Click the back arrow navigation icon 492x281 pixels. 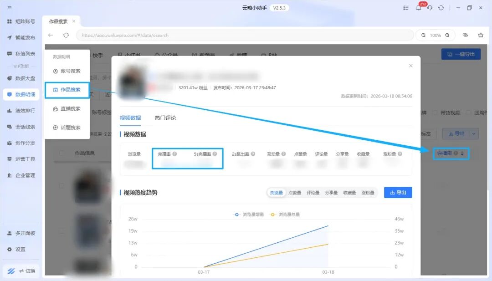51,35
